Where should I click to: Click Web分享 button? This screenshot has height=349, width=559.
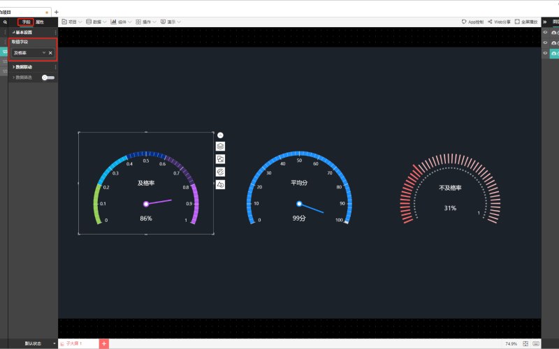pyautogui.click(x=499, y=22)
